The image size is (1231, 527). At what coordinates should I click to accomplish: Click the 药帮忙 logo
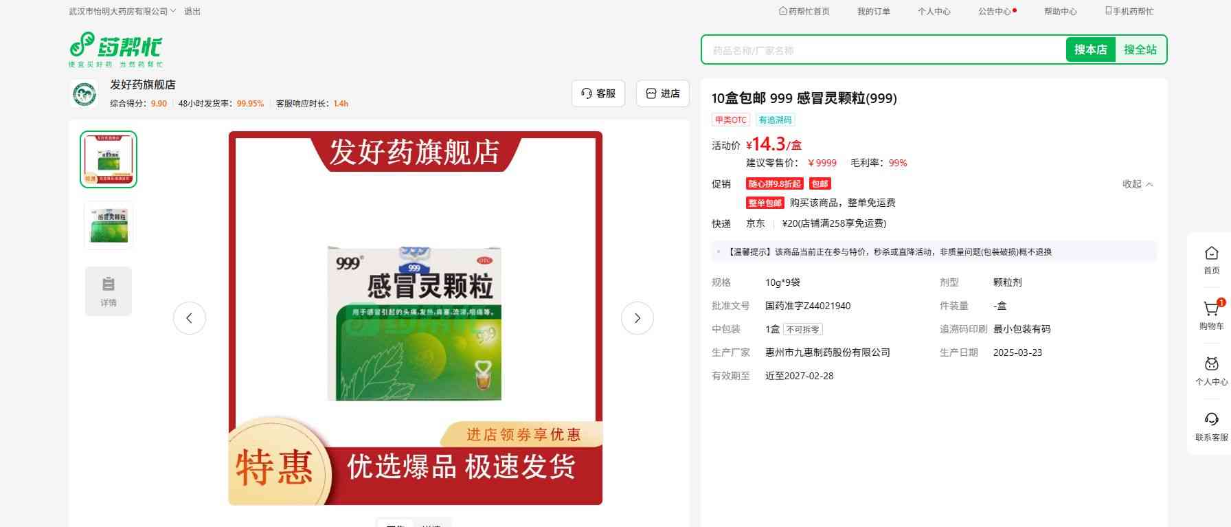[115, 49]
